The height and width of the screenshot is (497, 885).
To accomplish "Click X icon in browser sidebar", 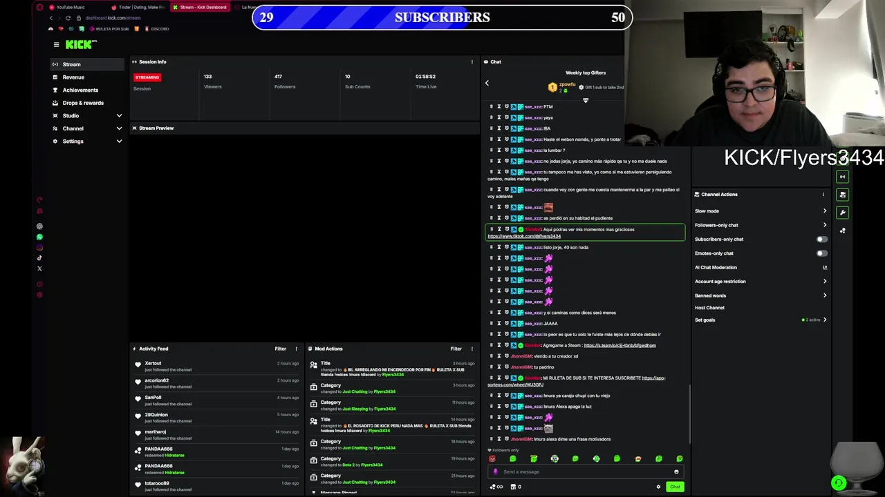I will click(39, 269).
